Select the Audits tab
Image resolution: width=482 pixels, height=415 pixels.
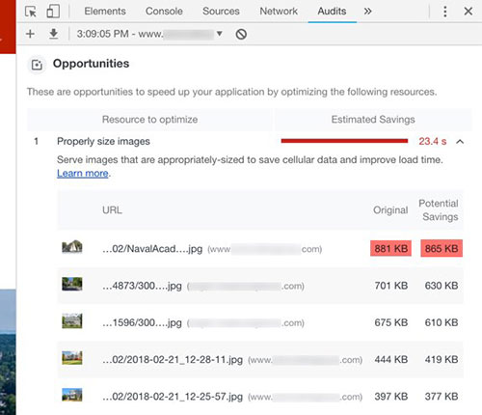(332, 12)
